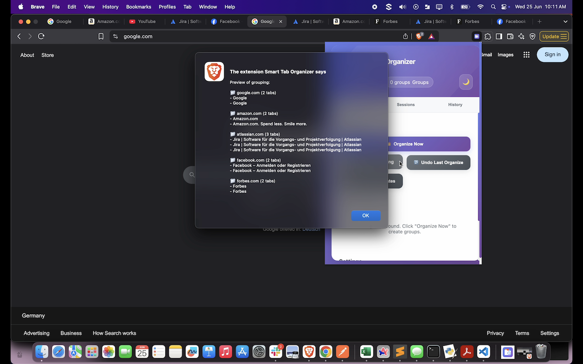Open the Google apps grid

[527, 55]
